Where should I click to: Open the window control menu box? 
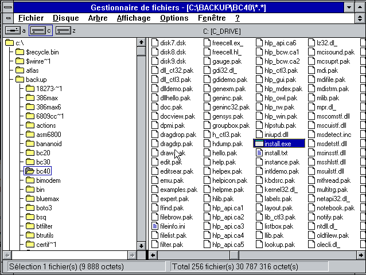(x=7, y=7)
